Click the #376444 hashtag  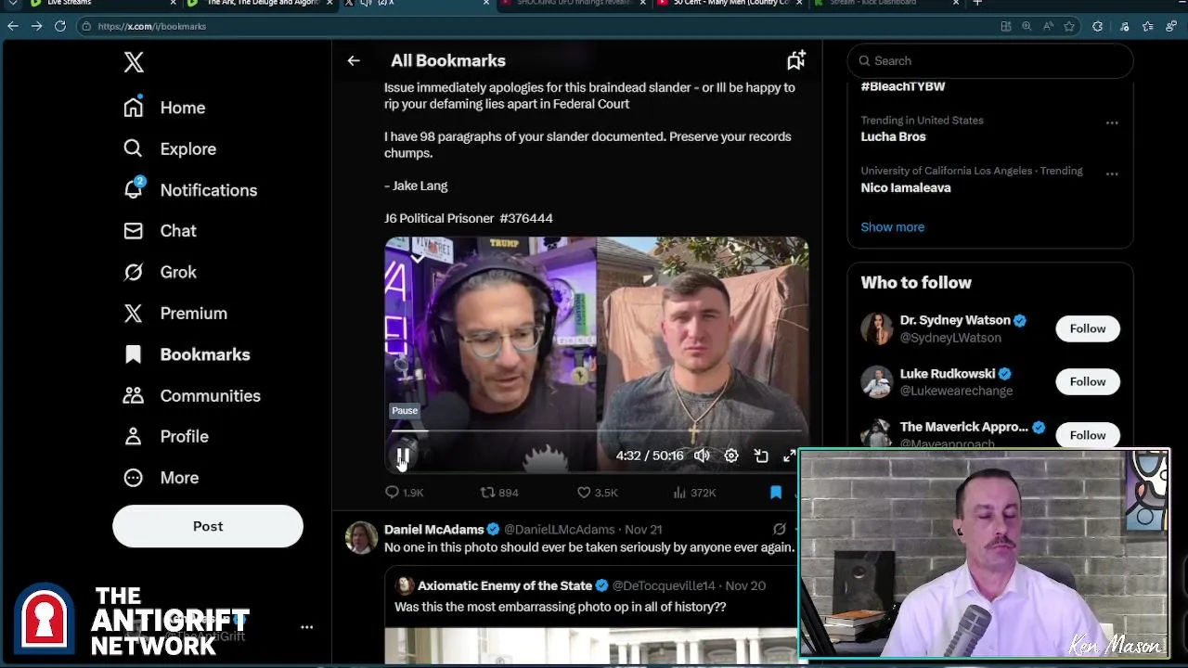(526, 218)
